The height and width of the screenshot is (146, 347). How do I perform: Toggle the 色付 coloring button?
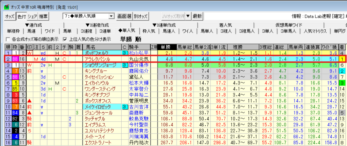pos(21,16)
